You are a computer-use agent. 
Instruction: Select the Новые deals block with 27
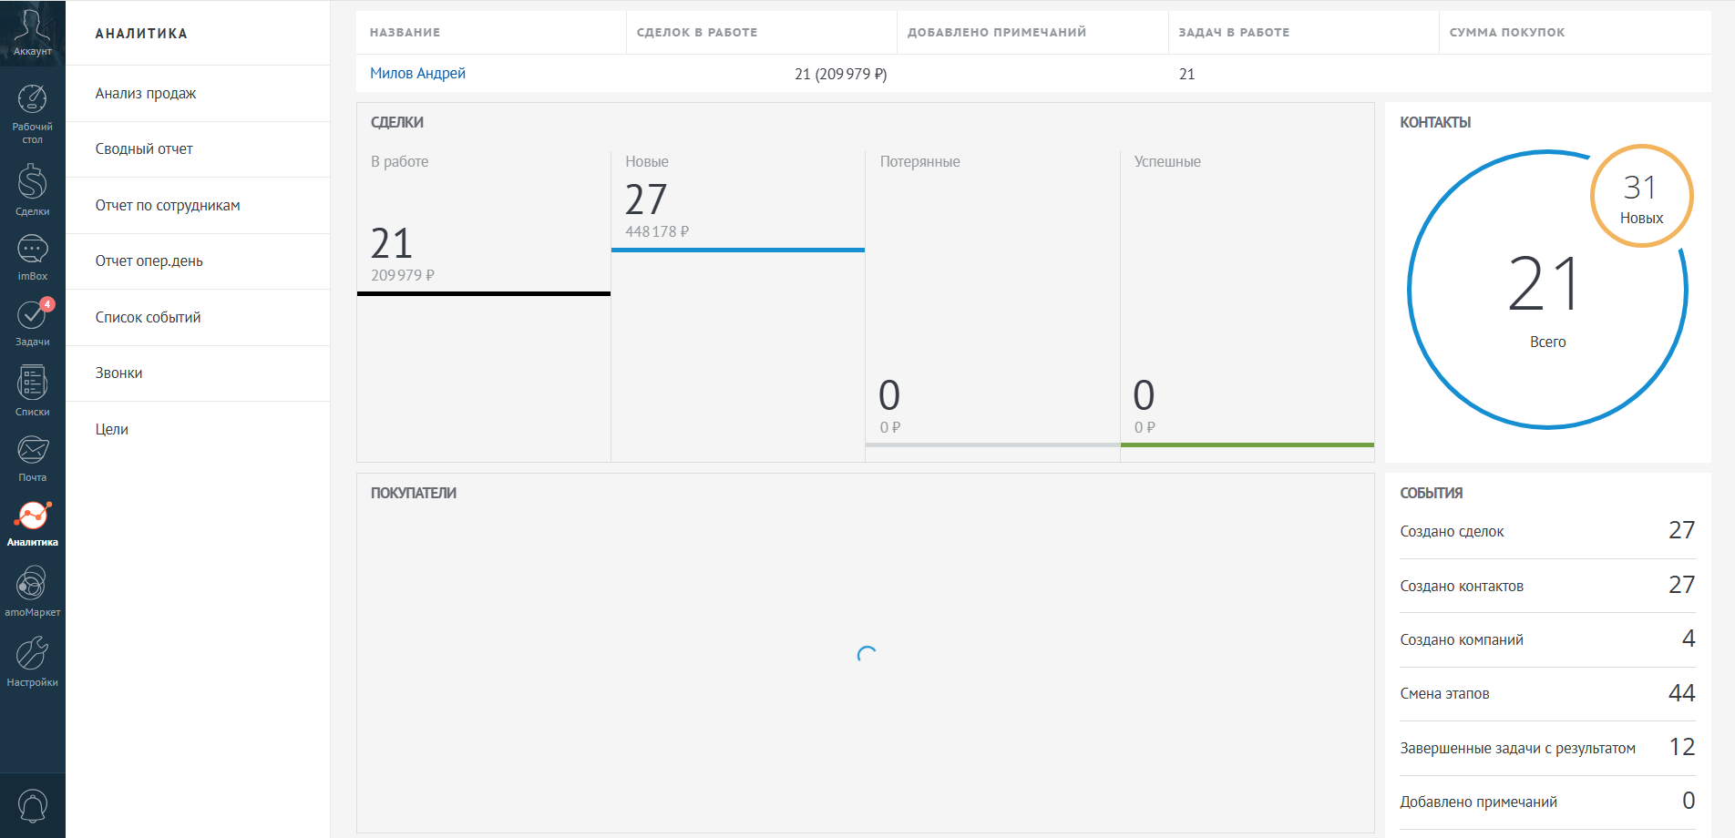737,202
